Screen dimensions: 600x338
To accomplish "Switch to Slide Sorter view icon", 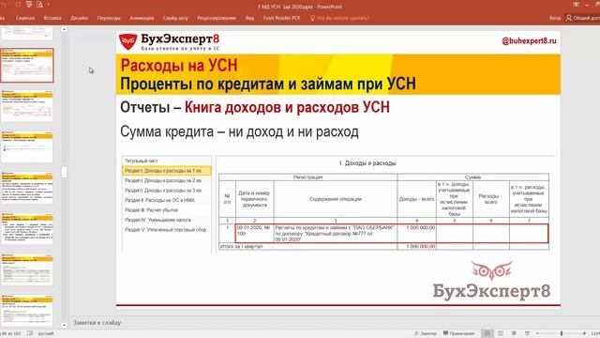I will (501, 333).
